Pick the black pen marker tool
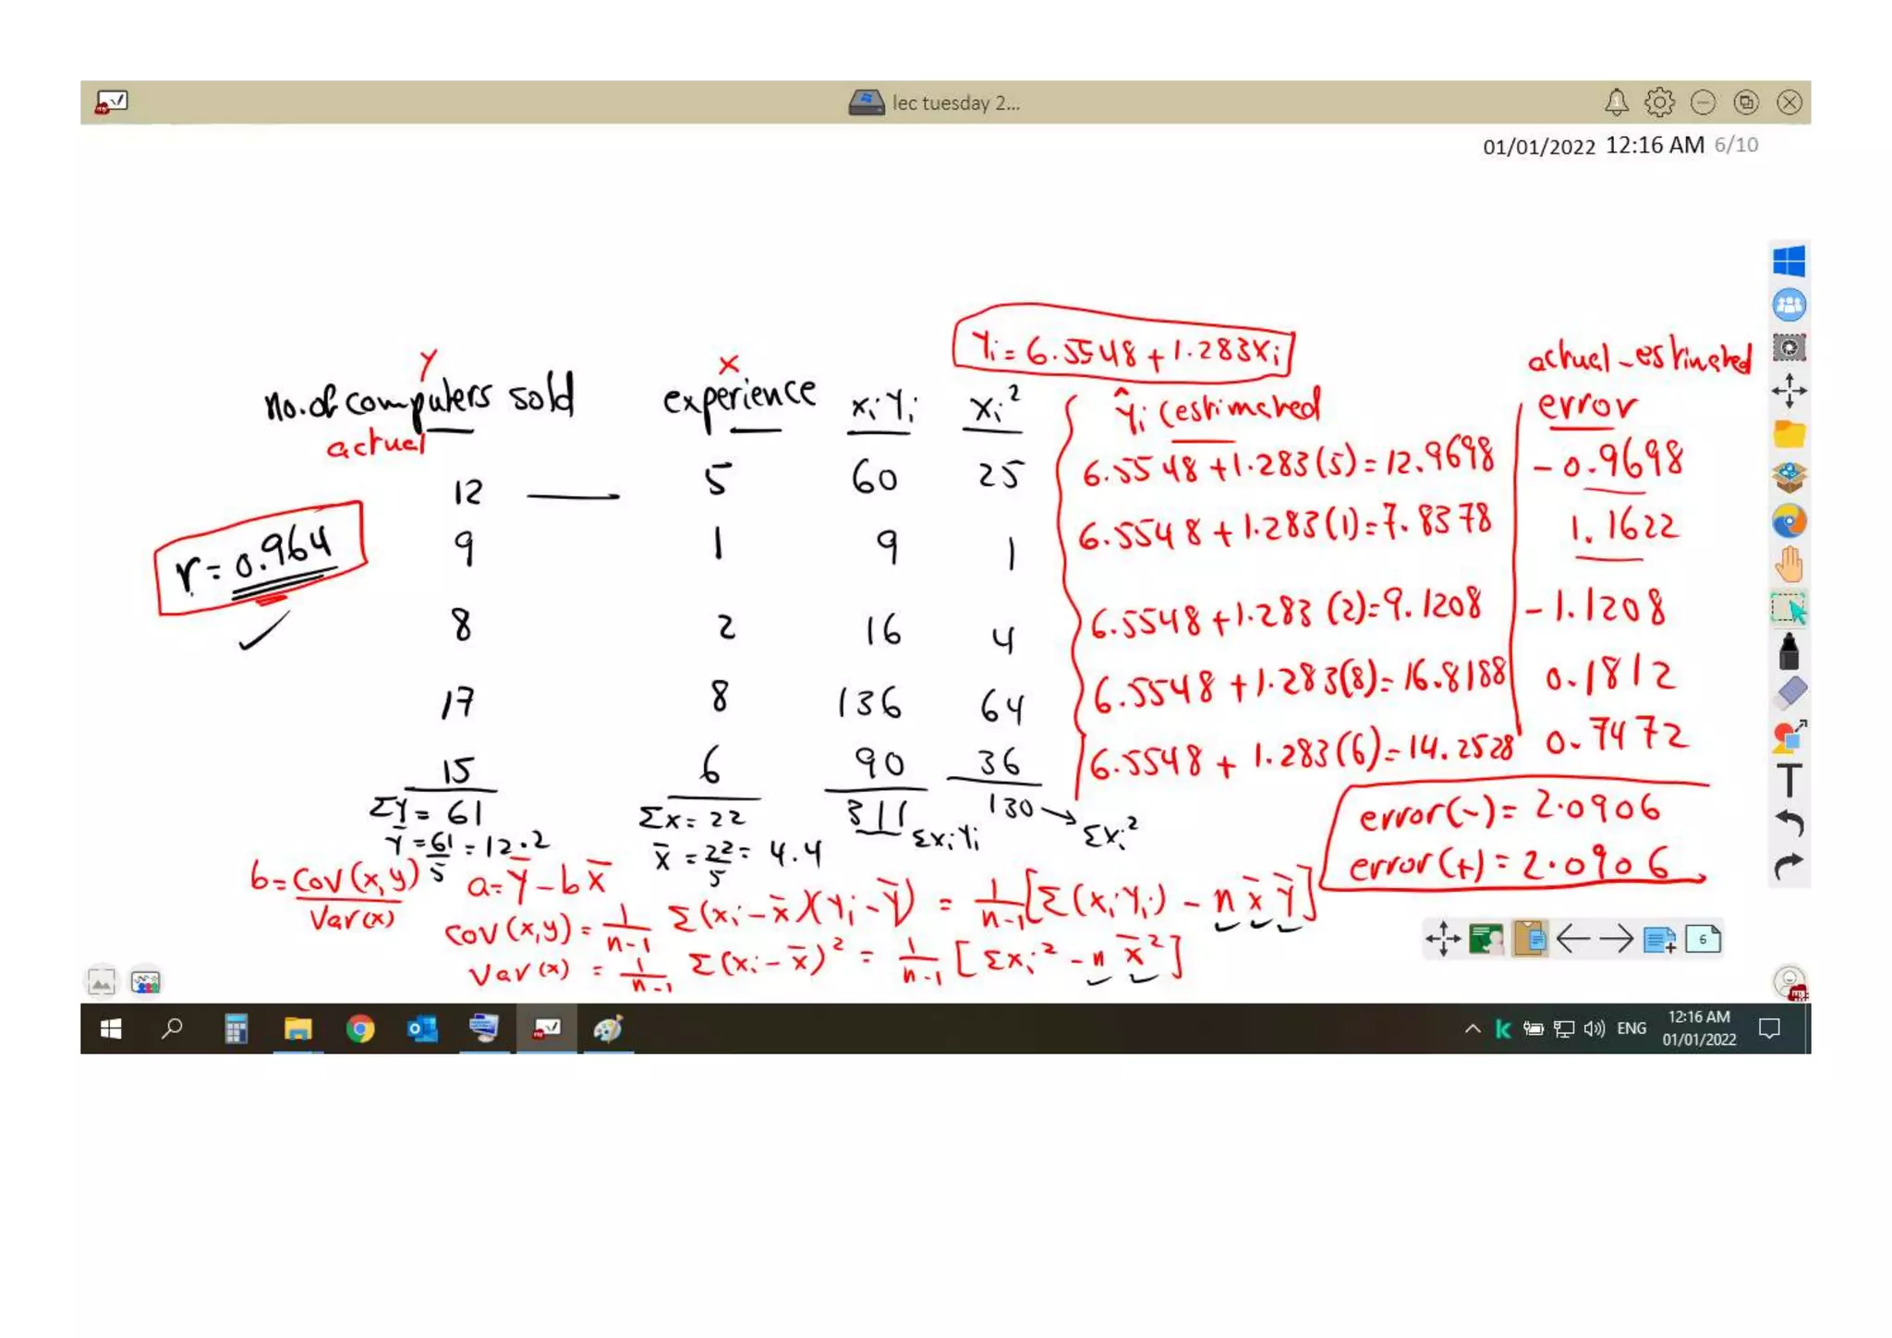This screenshot has width=1892, height=1338. point(1789,651)
